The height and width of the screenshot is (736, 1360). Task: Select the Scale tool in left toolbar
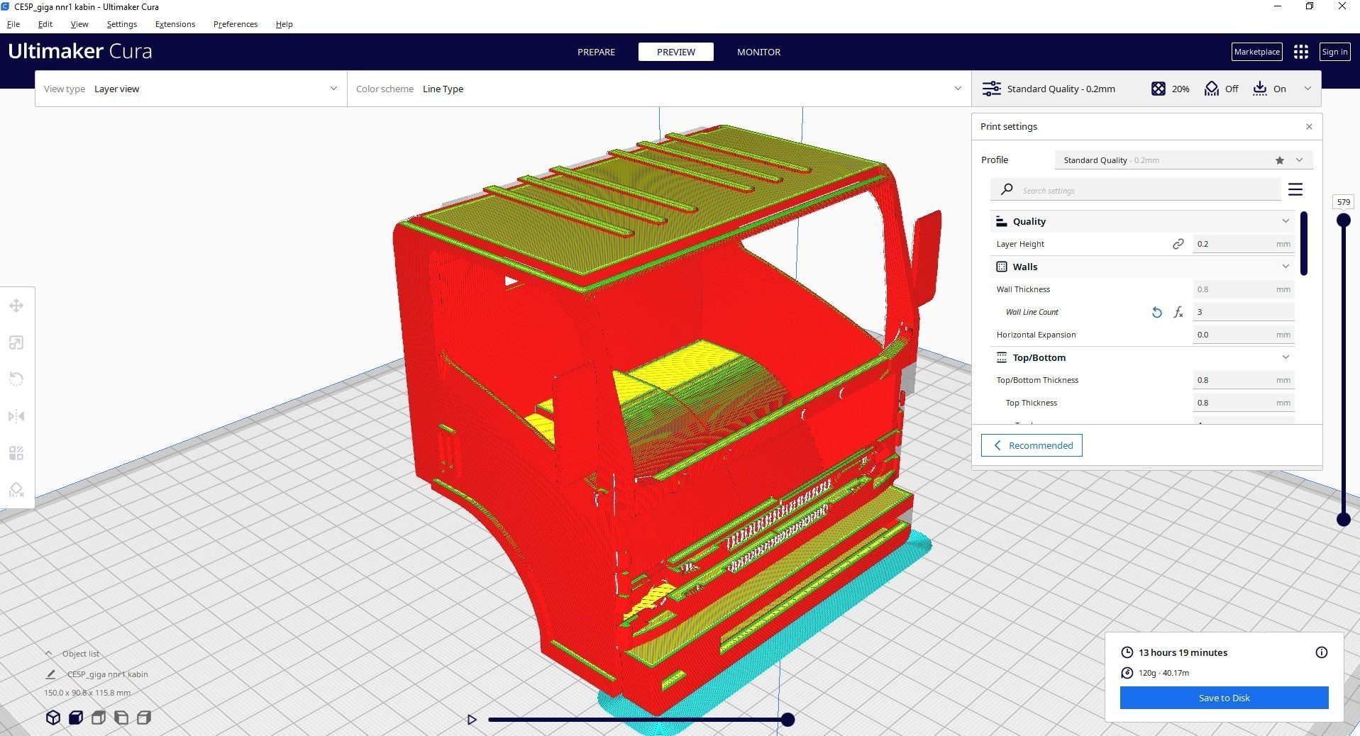[x=16, y=343]
